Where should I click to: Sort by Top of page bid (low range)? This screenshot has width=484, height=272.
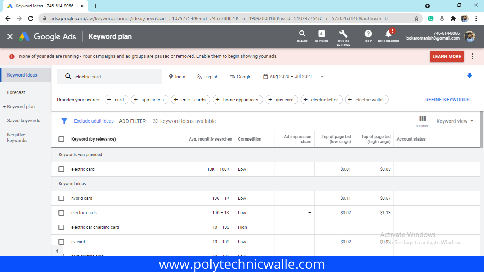(x=336, y=139)
